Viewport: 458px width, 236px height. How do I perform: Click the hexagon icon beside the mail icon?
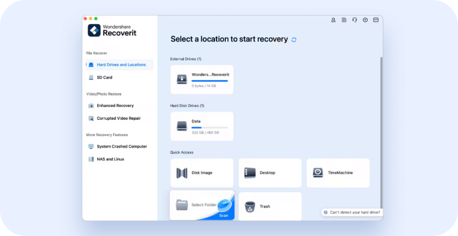(x=365, y=20)
